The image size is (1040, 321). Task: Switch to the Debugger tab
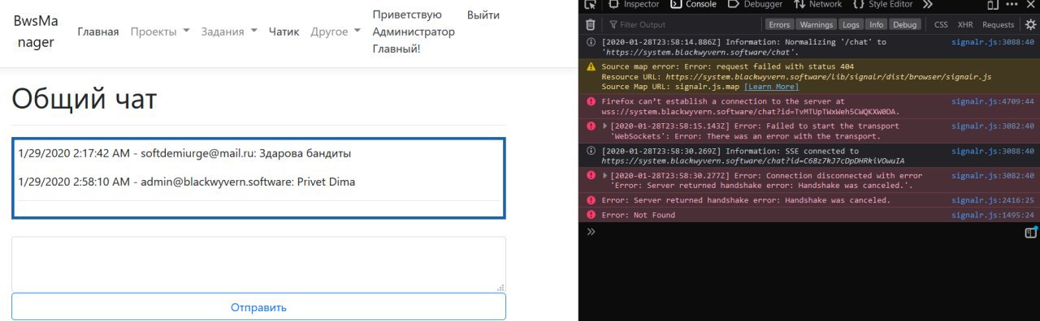[755, 4]
